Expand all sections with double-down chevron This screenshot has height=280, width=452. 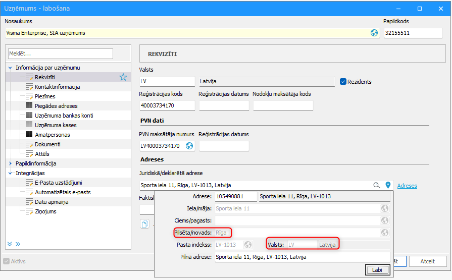(10, 244)
